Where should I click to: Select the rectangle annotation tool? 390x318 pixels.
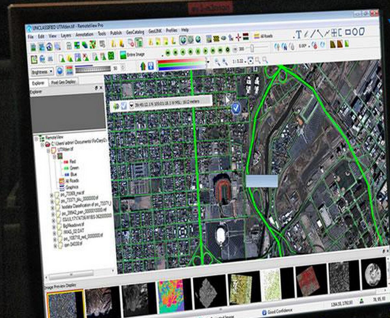click(x=347, y=33)
